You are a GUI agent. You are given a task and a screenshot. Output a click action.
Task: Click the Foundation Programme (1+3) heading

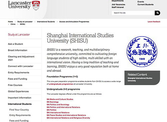point(62,77)
